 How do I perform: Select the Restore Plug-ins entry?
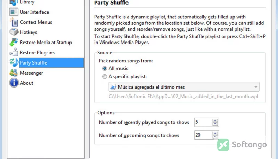(37, 52)
